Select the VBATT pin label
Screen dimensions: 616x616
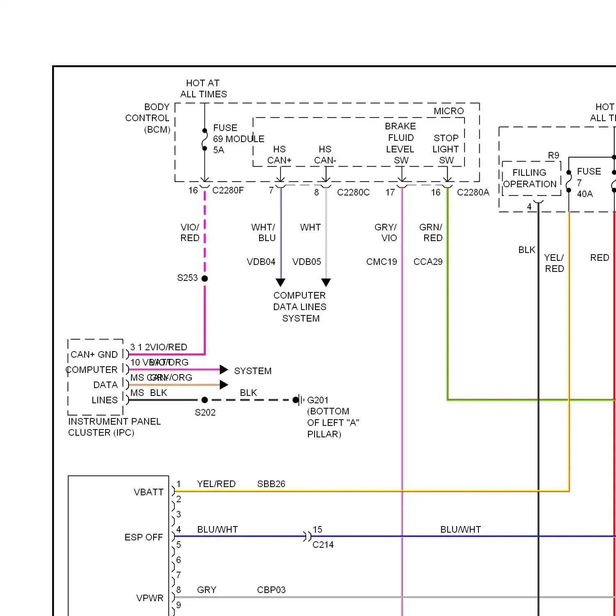pos(149,492)
